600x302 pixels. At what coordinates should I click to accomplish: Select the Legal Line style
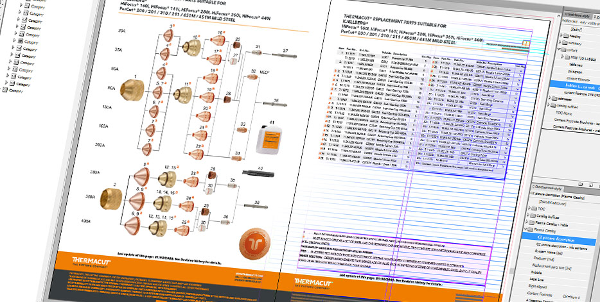pyautogui.click(x=536, y=280)
